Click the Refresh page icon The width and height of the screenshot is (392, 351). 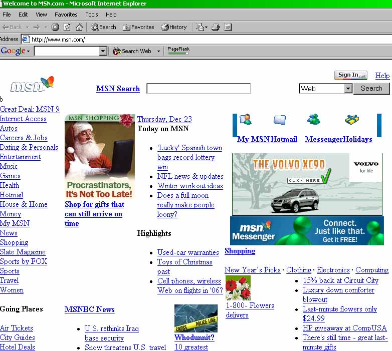pos(67,27)
